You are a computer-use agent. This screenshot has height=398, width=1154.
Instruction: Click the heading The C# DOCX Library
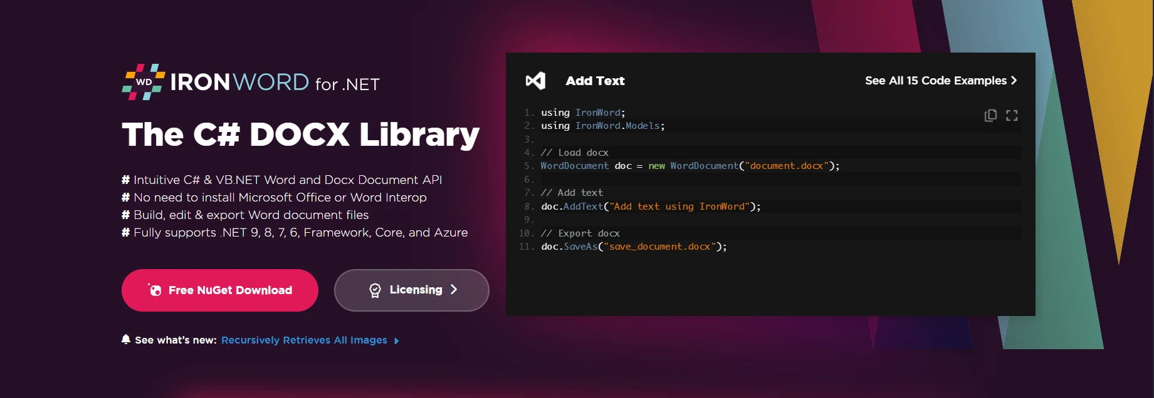tap(300, 135)
